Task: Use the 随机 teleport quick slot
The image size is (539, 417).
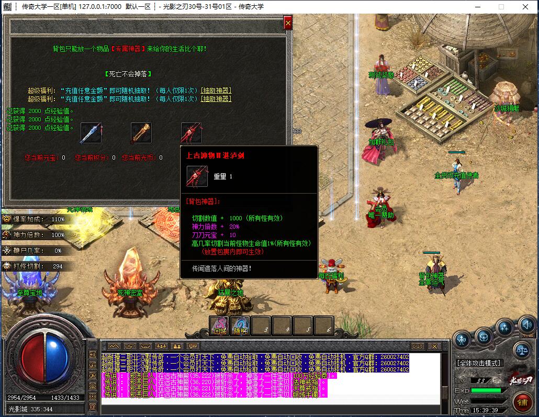Action: tap(240, 325)
